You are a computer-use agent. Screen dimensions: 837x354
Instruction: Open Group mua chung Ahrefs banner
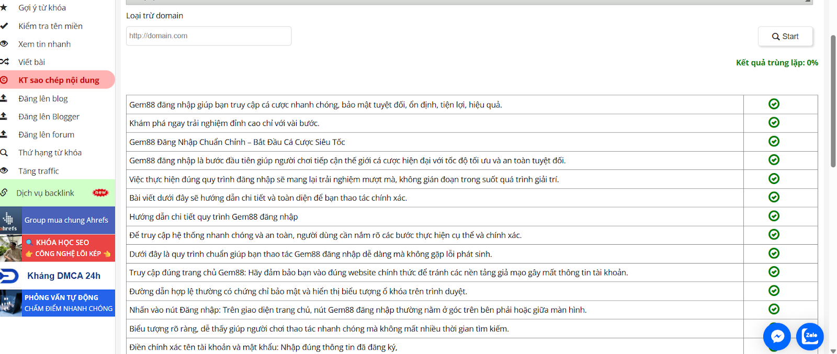pyautogui.click(x=58, y=220)
